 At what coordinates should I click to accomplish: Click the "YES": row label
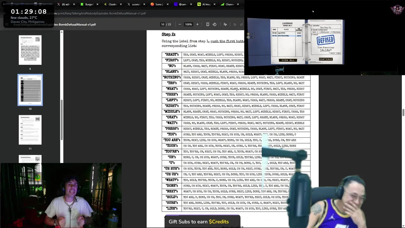coord(172,83)
